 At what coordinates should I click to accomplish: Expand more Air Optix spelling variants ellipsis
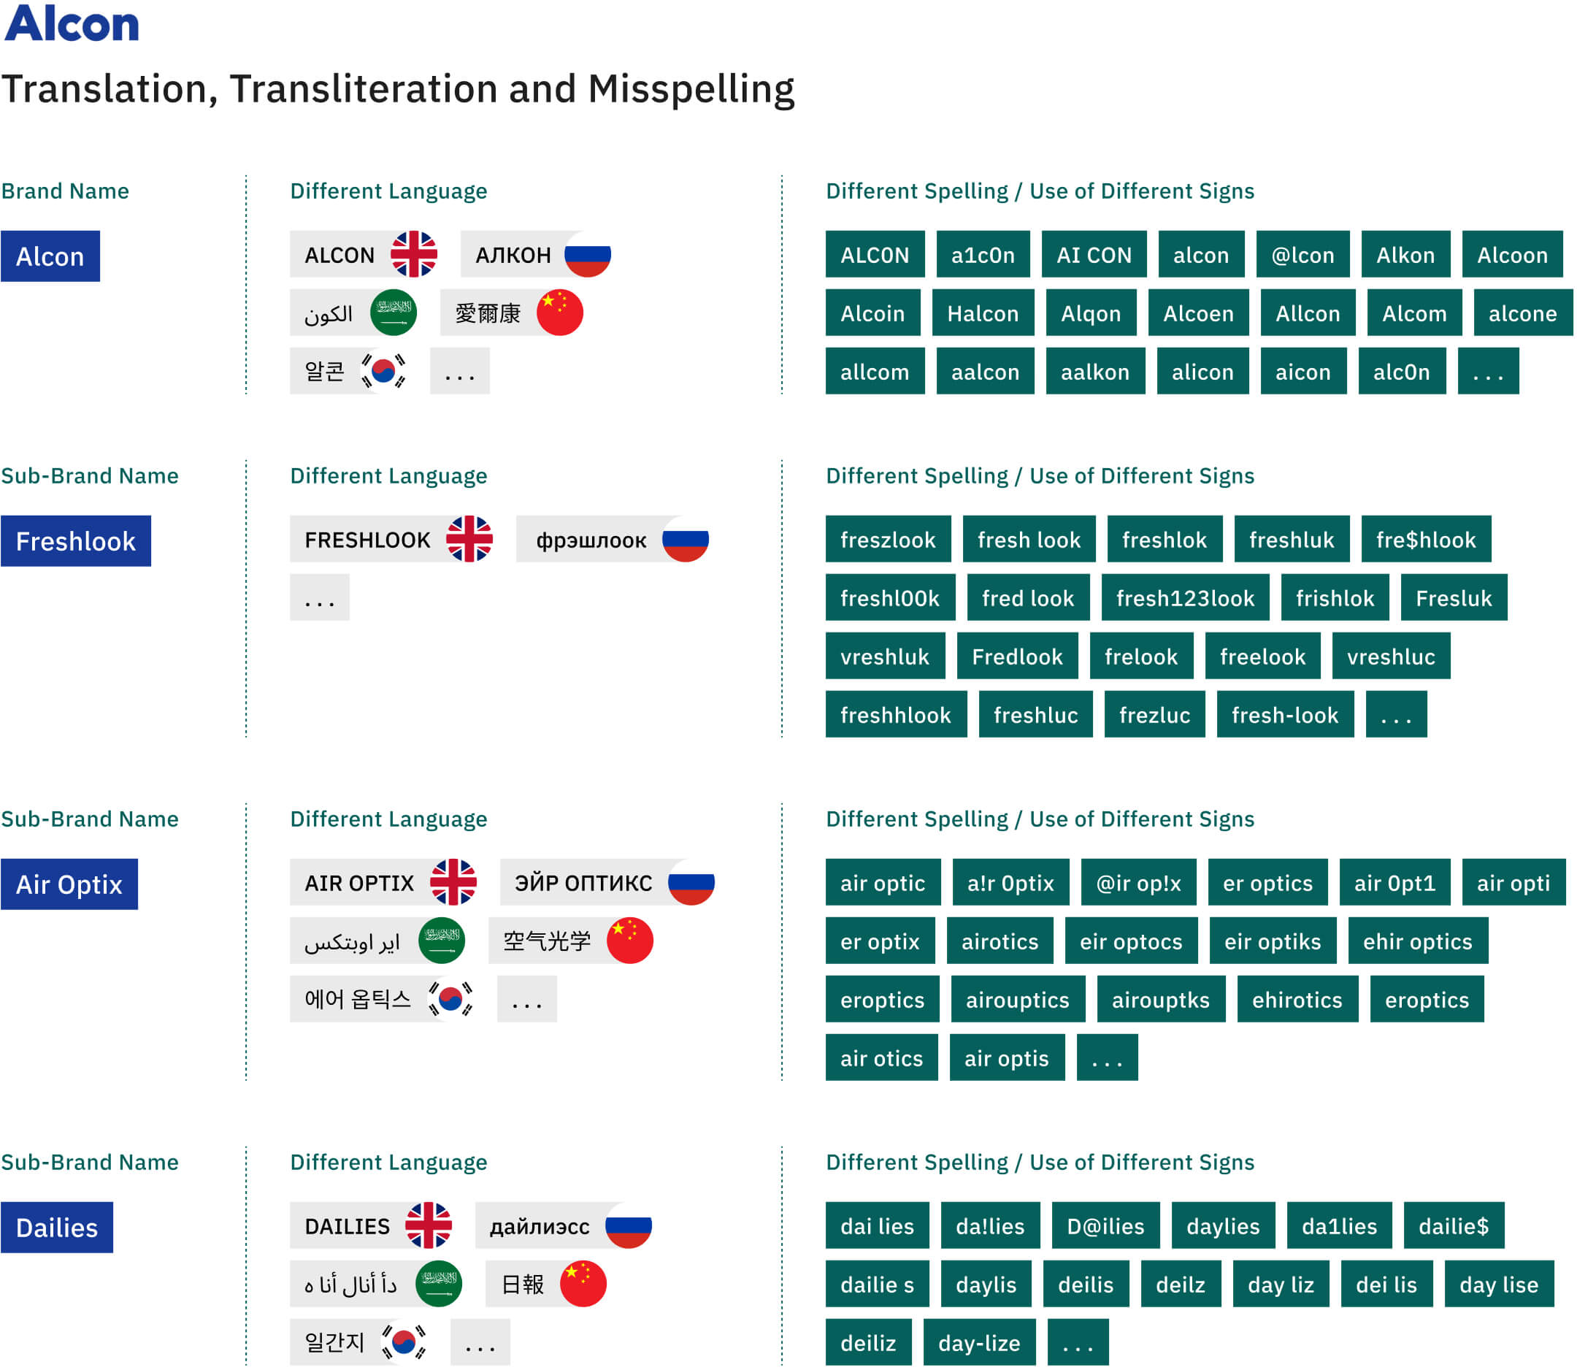[1106, 1057]
